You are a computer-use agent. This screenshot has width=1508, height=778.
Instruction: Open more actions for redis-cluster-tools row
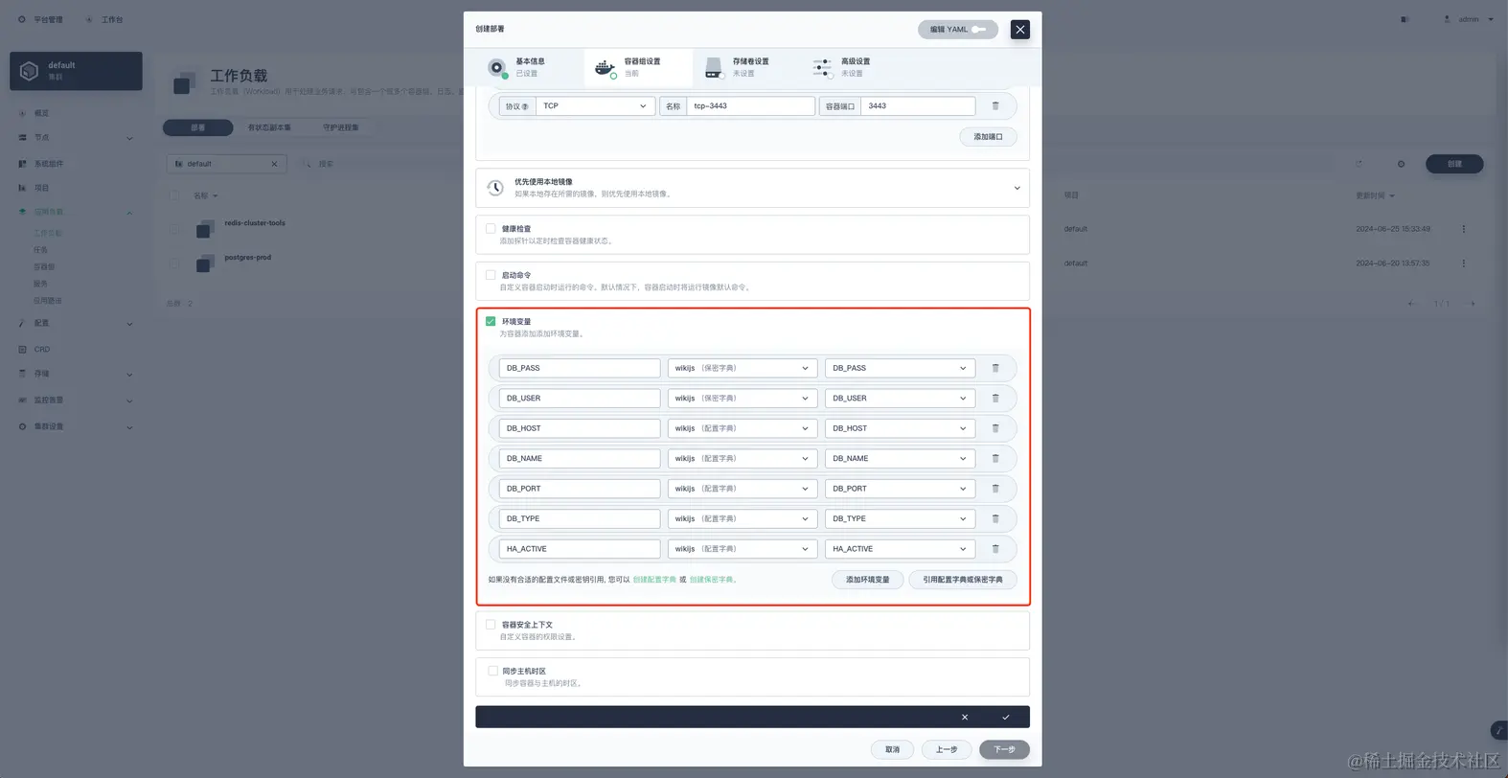tap(1463, 229)
